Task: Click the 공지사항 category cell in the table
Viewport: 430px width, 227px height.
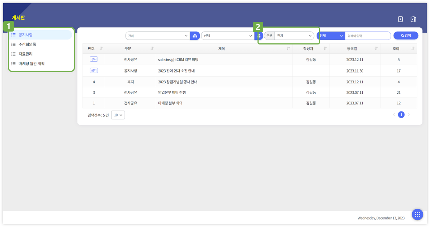Action: coord(131,71)
